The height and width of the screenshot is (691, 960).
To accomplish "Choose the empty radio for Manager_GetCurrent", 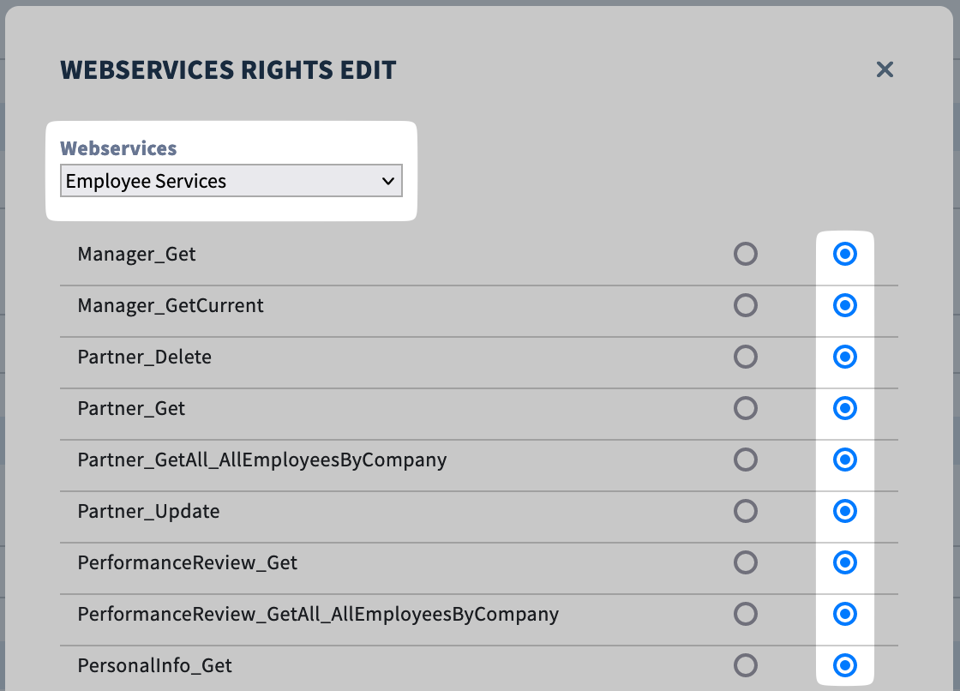I will 746,305.
